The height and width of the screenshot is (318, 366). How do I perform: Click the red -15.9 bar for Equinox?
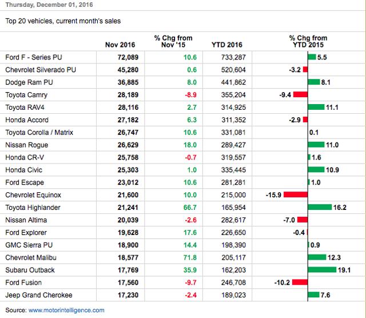click(x=296, y=194)
